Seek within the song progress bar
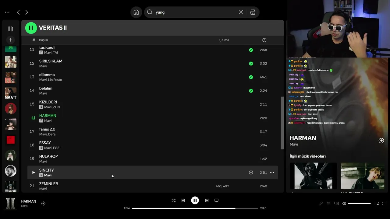The width and height of the screenshot is (390, 219). point(195,208)
